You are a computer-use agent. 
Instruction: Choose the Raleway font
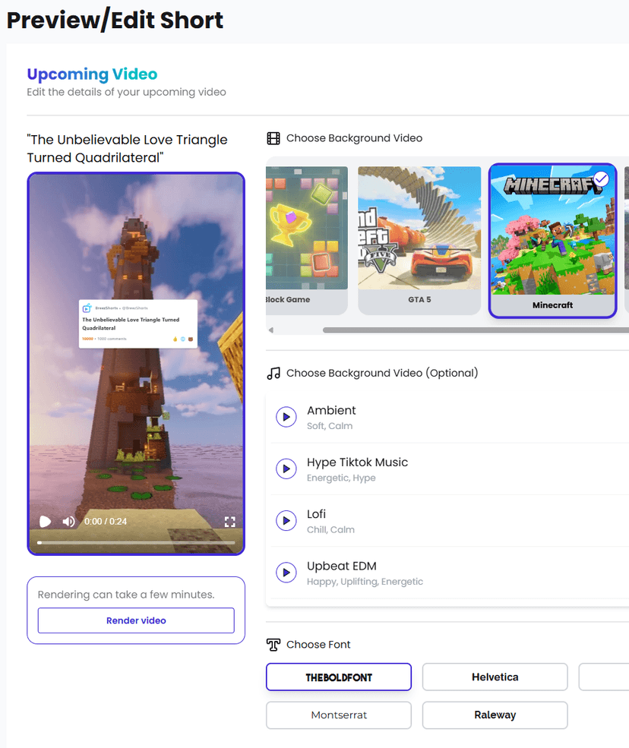(495, 715)
